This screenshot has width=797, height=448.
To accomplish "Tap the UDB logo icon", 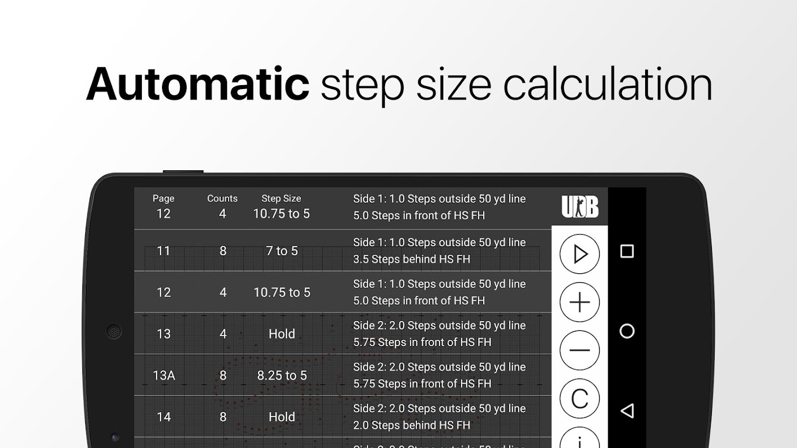I will (580, 207).
